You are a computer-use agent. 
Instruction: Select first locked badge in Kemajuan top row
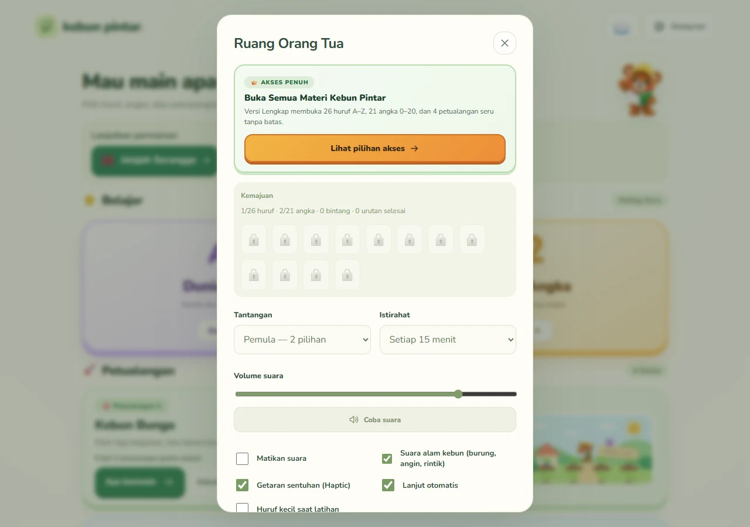click(254, 239)
